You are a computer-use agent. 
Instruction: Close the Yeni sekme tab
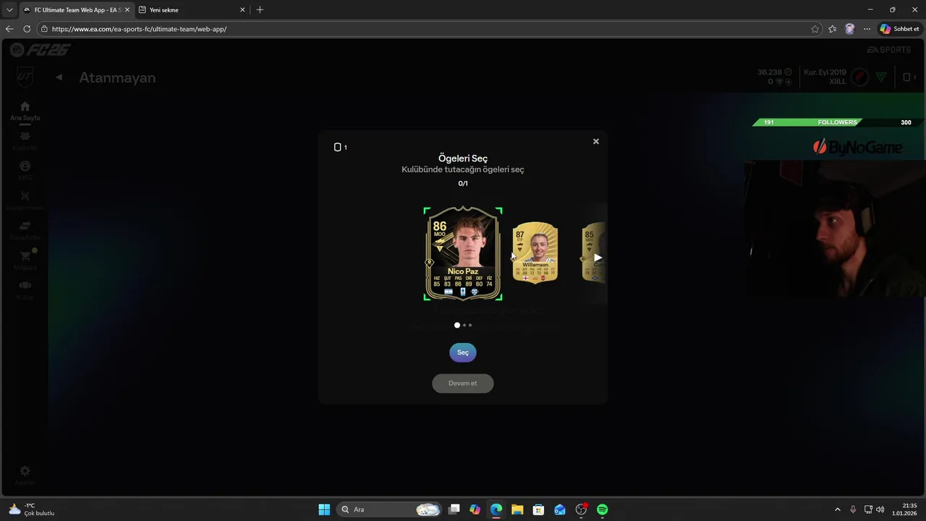(x=242, y=10)
